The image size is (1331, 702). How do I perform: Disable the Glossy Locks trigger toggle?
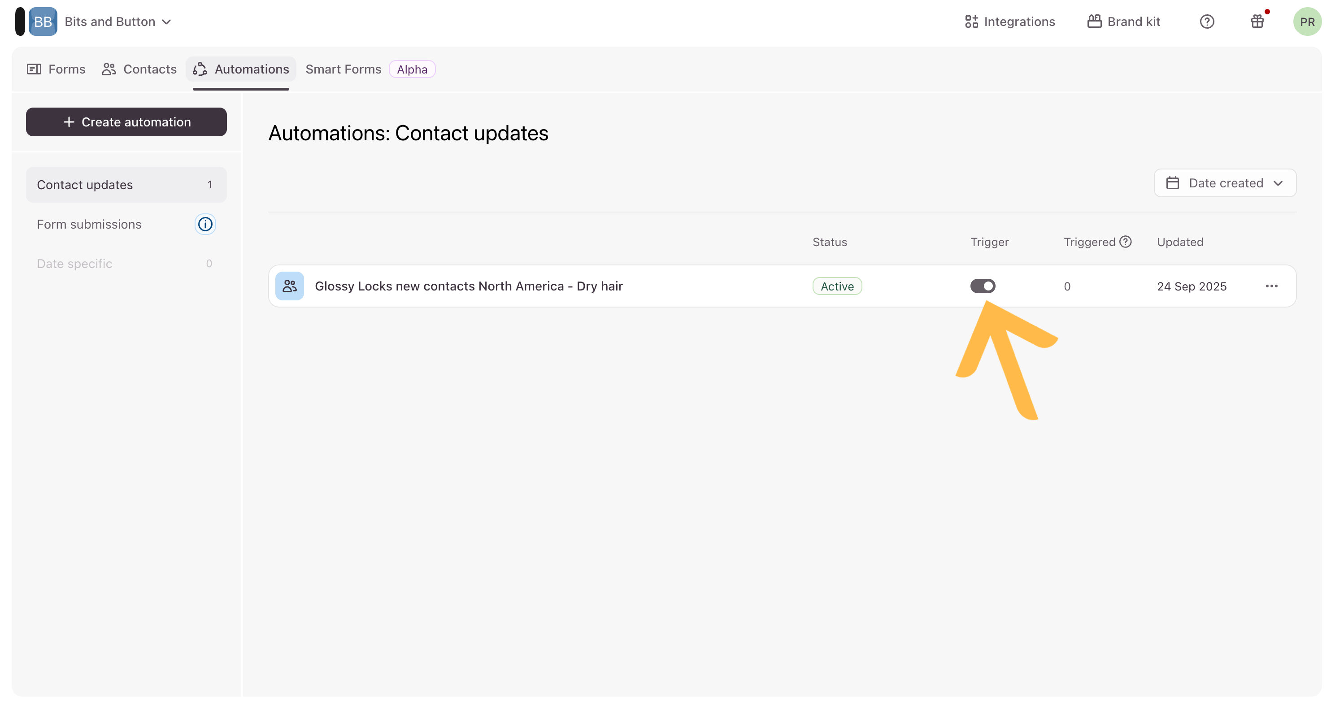(982, 286)
